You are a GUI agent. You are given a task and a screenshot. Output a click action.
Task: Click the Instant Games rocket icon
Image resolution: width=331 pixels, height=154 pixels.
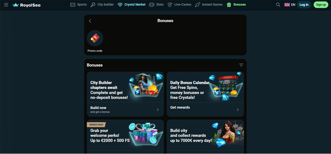(x=197, y=5)
